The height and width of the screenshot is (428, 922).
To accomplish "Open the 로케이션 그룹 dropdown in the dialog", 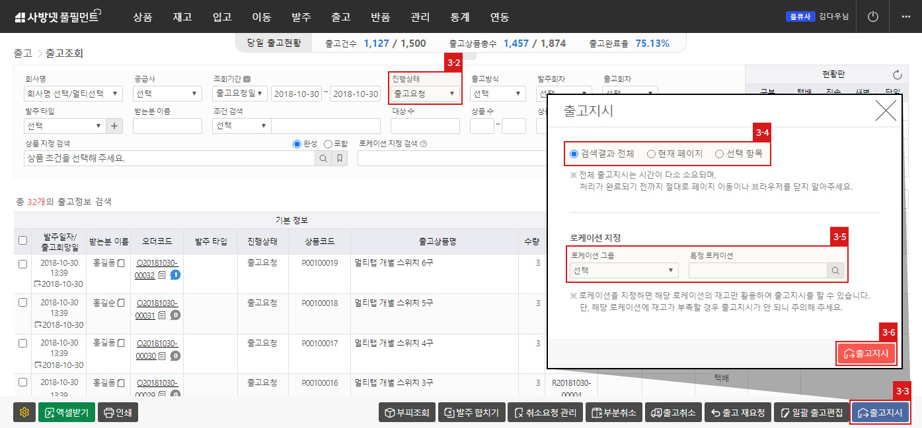I will pyautogui.click(x=622, y=270).
